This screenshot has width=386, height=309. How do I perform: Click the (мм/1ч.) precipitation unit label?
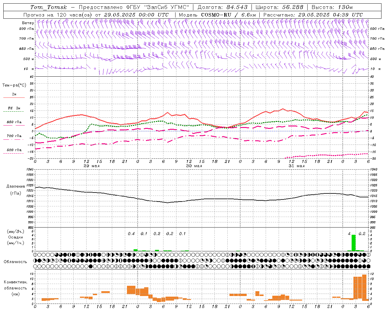pyautogui.click(x=15, y=243)
